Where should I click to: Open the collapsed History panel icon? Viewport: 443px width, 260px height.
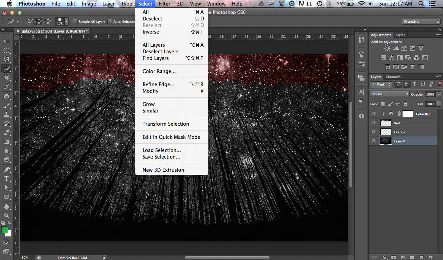click(x=361, y=40)
